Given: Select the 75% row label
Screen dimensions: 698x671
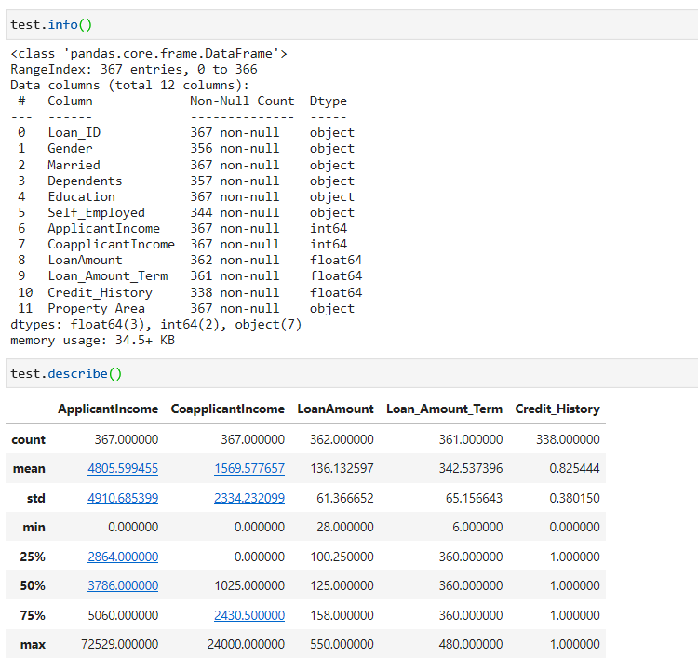Looking at the screenshot, I should [x=33, y=615].
